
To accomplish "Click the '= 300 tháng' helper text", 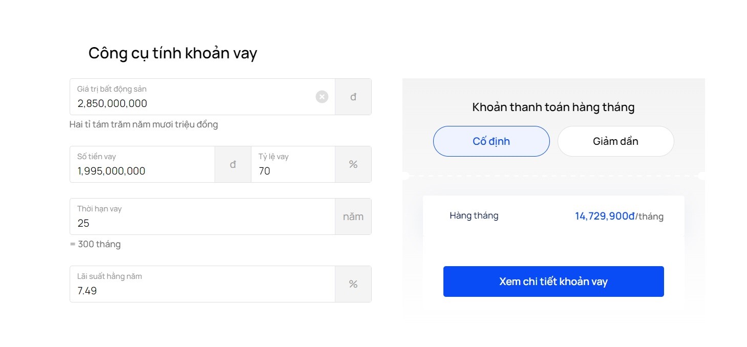I will [x=95, y=244].
